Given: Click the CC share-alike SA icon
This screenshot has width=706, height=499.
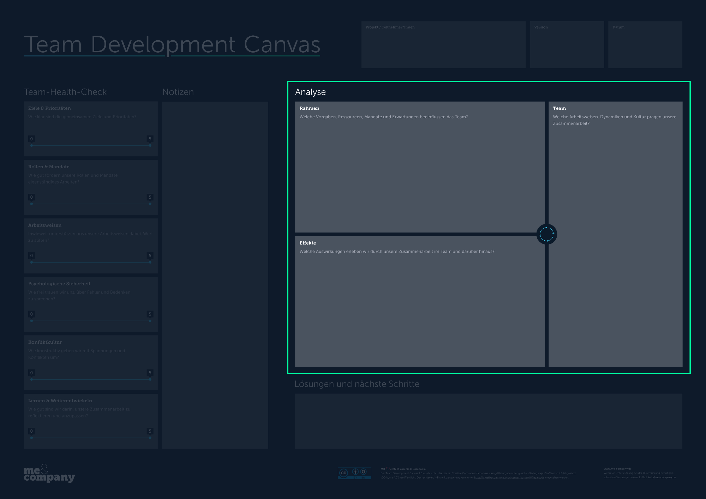Looking at the screenshot, I should point(363,472).
